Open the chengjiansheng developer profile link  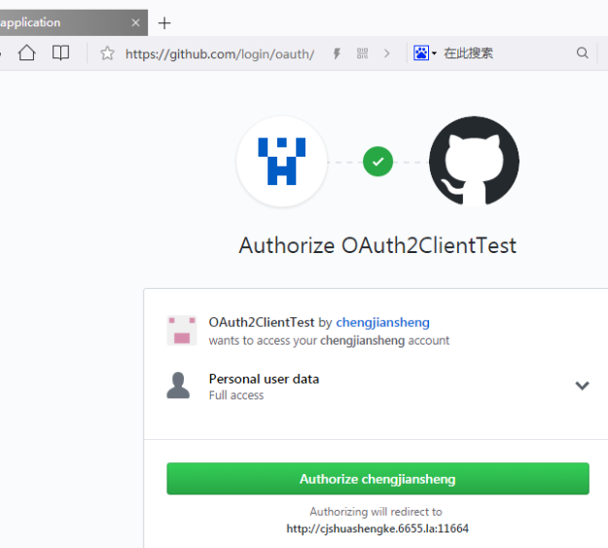coord(382,322)
